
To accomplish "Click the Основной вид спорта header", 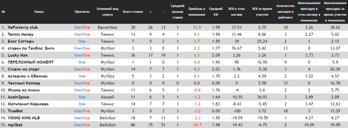I will 107,12.
